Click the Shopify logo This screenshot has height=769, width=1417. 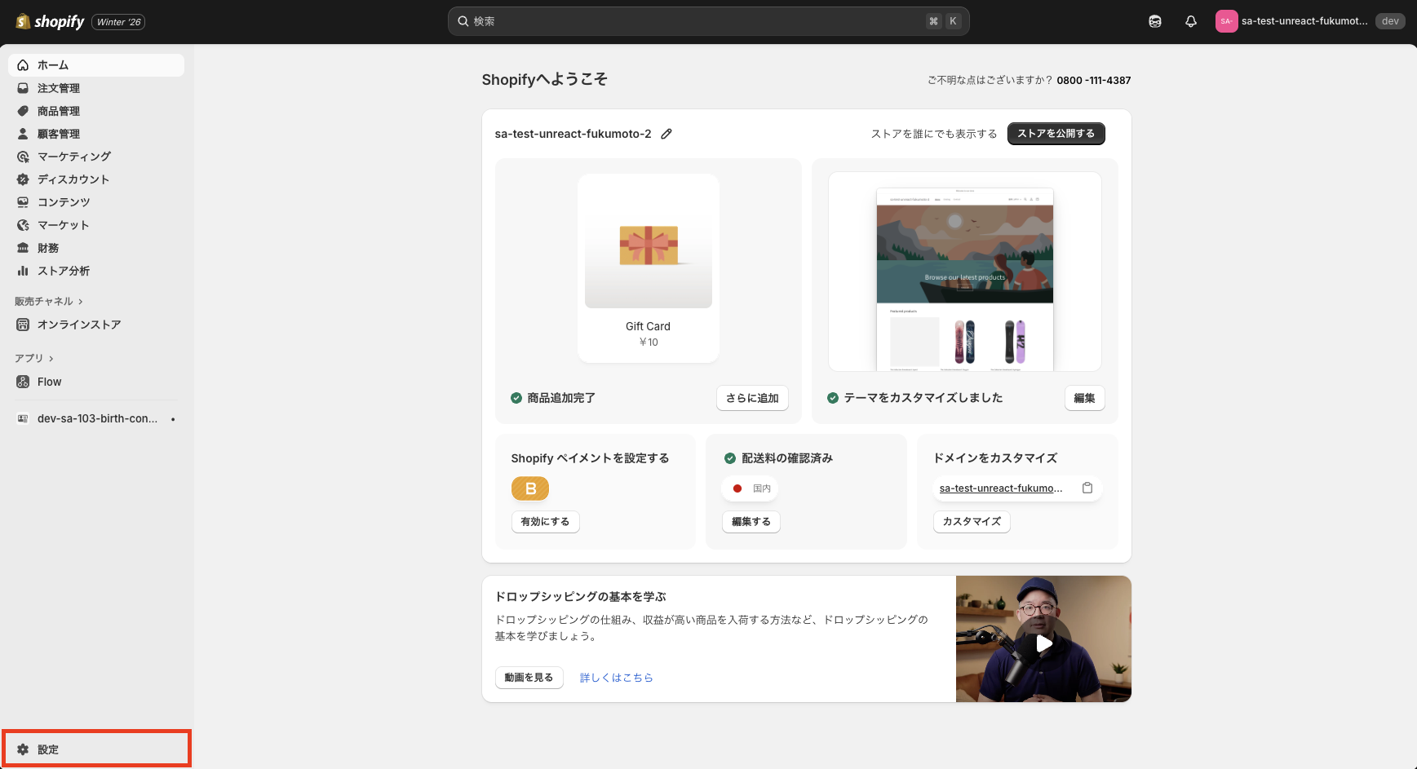point(49,20)
